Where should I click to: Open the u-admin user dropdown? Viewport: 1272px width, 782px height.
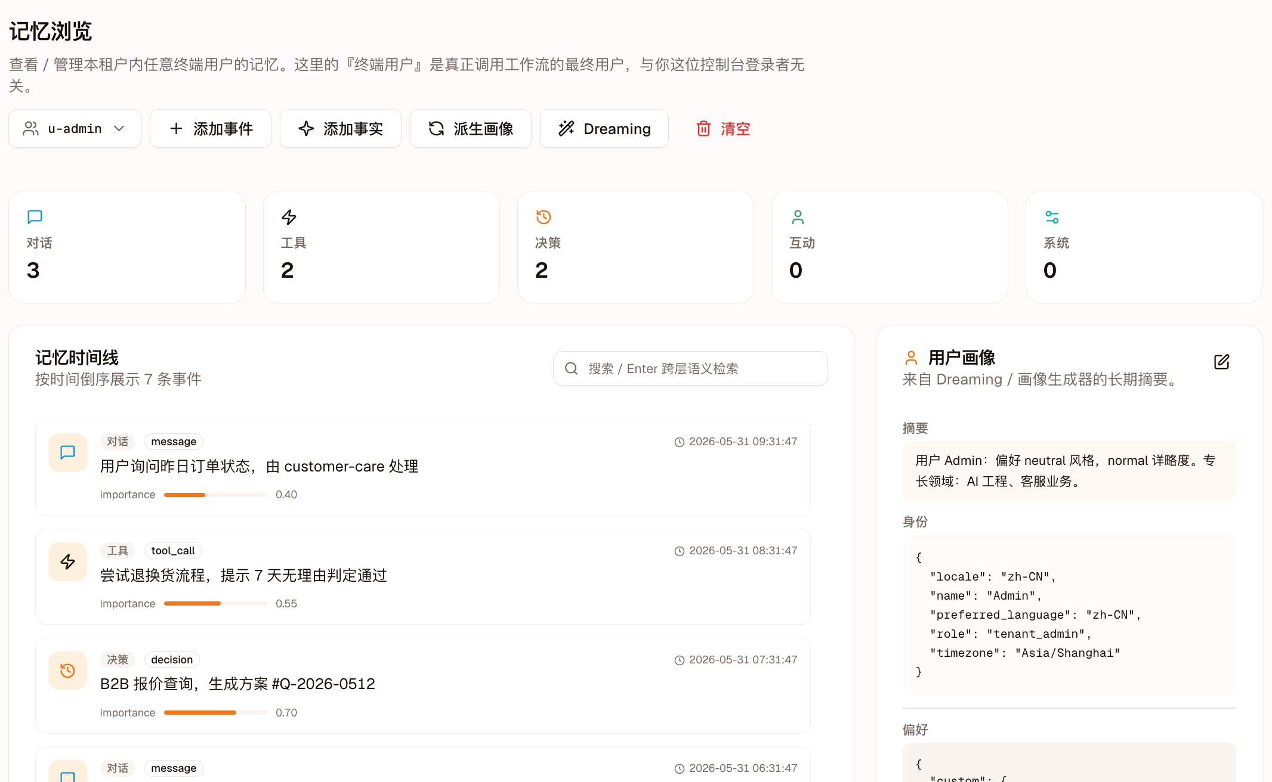(75, 129)
